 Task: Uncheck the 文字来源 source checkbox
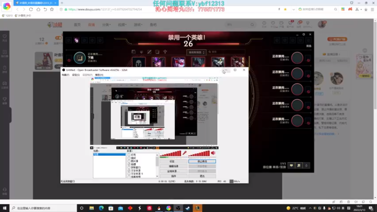129,171
